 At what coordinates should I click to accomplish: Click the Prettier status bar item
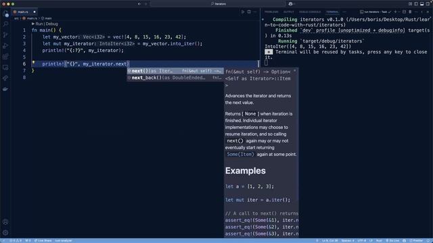[x=416, y=240]
